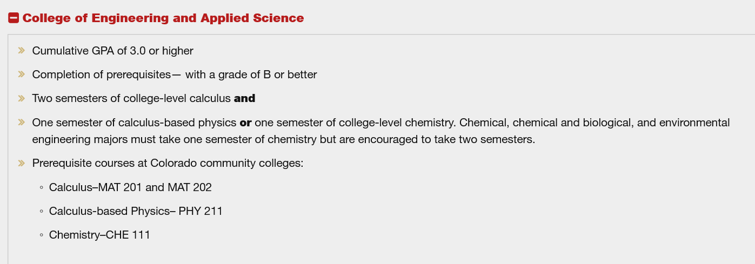Click 'Prerequisite courses at Colorado community colleges' text
The height and width of the screenshot is (264, 755).
point(168,163)
